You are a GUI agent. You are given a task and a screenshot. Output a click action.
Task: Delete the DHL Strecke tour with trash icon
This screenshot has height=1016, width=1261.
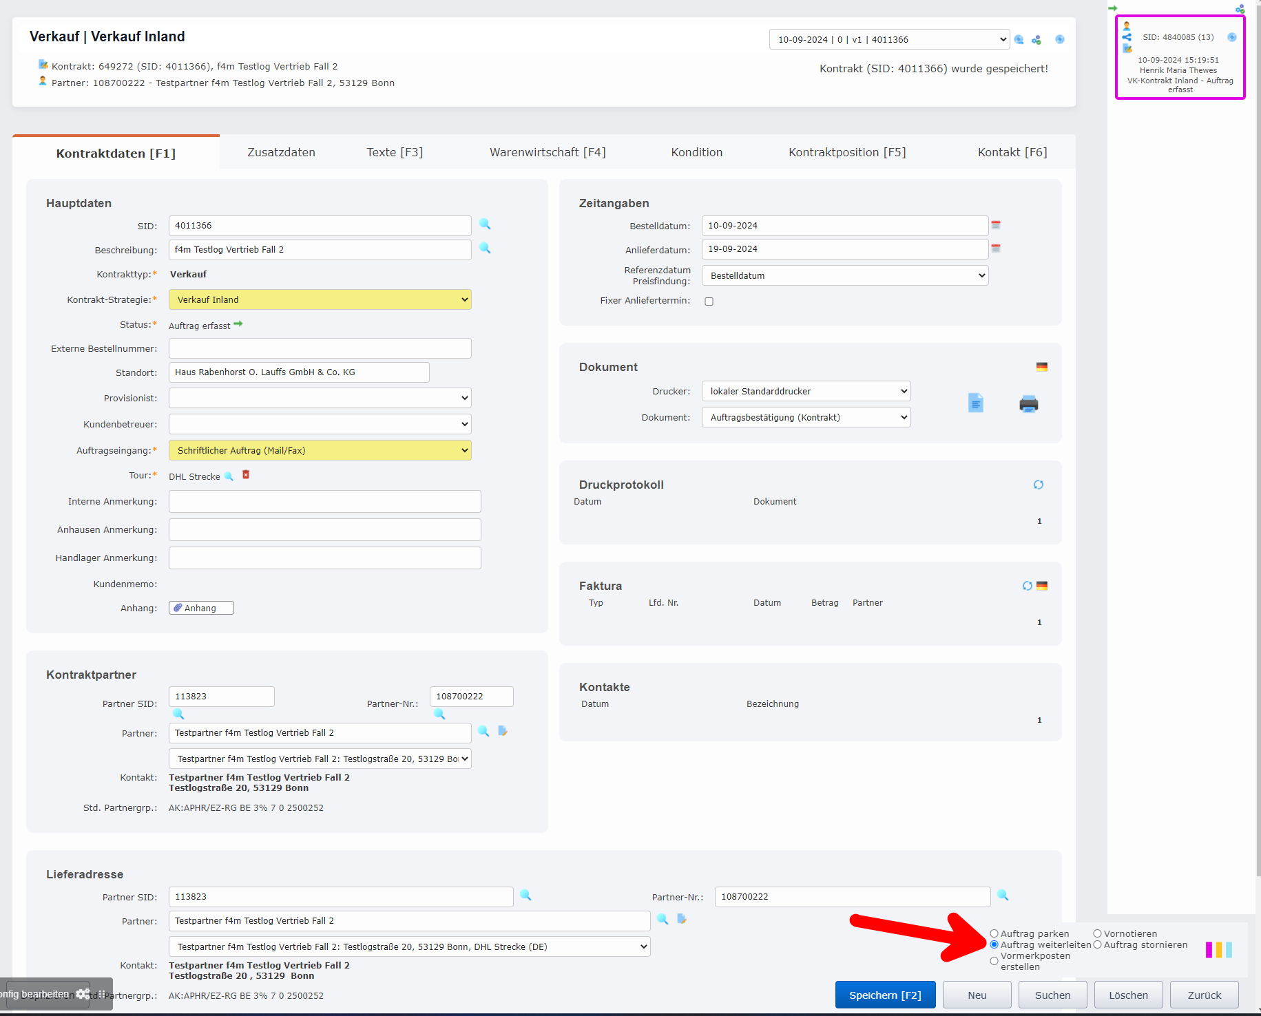(x=246, y=475)
